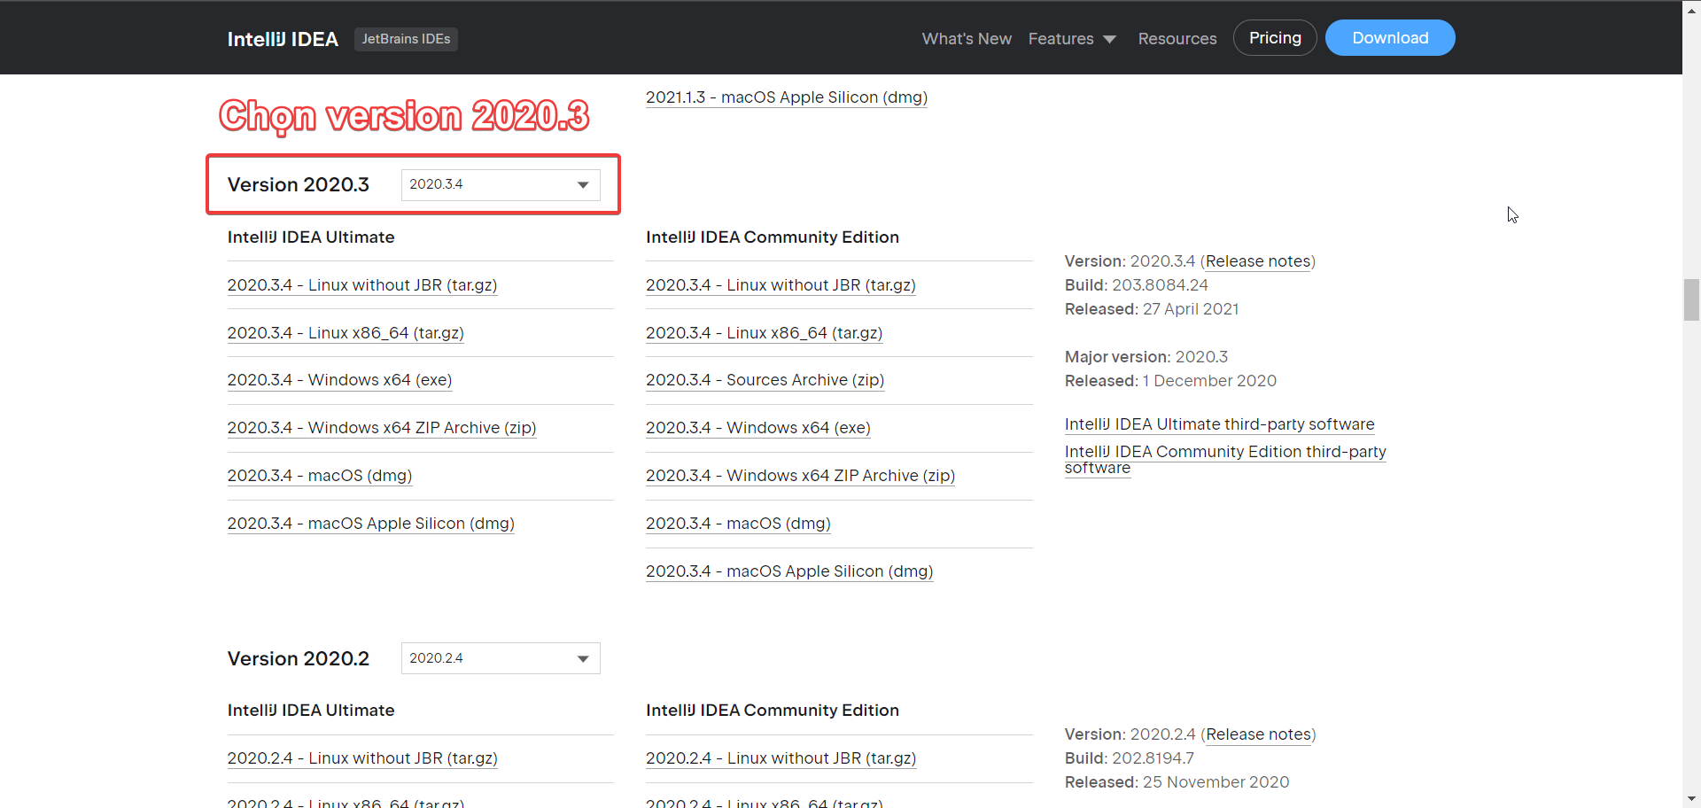Download Community 2020.2.4 Linux without JBR
The height and width of the screenshot is (808, 1701).
point(781,758)
